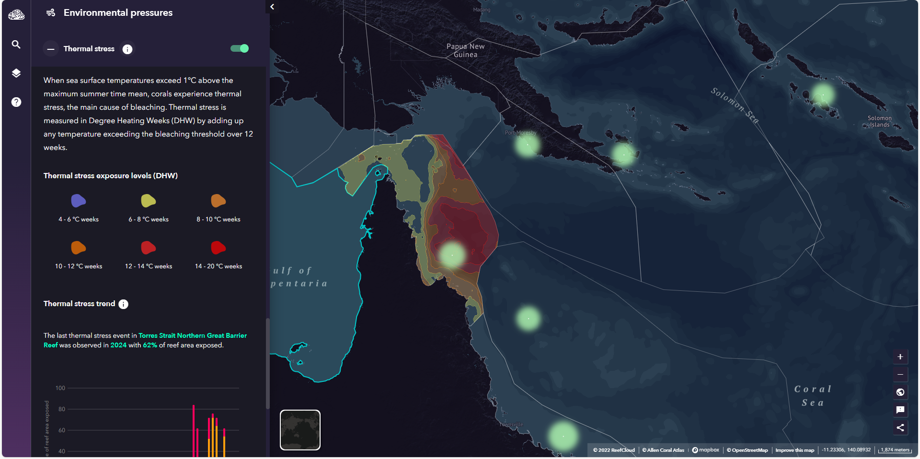
Task: Click the ReefCloud coral logo icon
Action: tap(16, 15)
